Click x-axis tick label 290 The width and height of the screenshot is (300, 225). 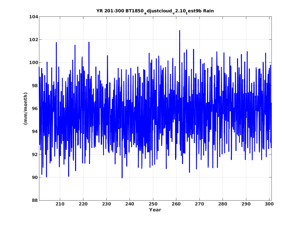(246, 204)
